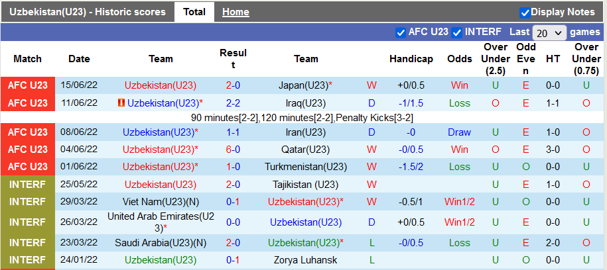Open Turkmenistan(U23) team link
This screenshot has height=270, width=607.
coord(306,167)
